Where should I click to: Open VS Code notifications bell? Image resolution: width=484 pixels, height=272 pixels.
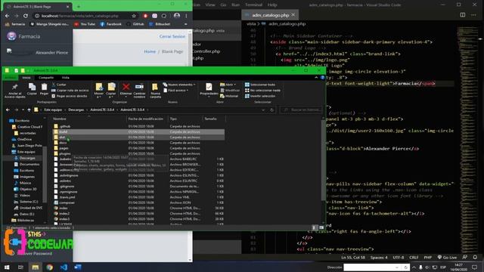pos(475,258)
